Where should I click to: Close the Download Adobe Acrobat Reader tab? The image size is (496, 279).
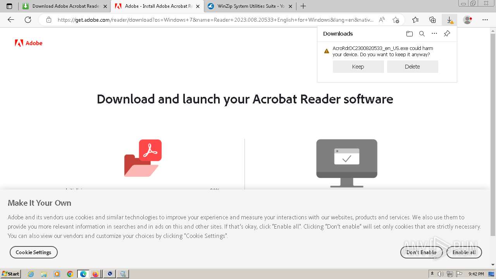point(105,6)
